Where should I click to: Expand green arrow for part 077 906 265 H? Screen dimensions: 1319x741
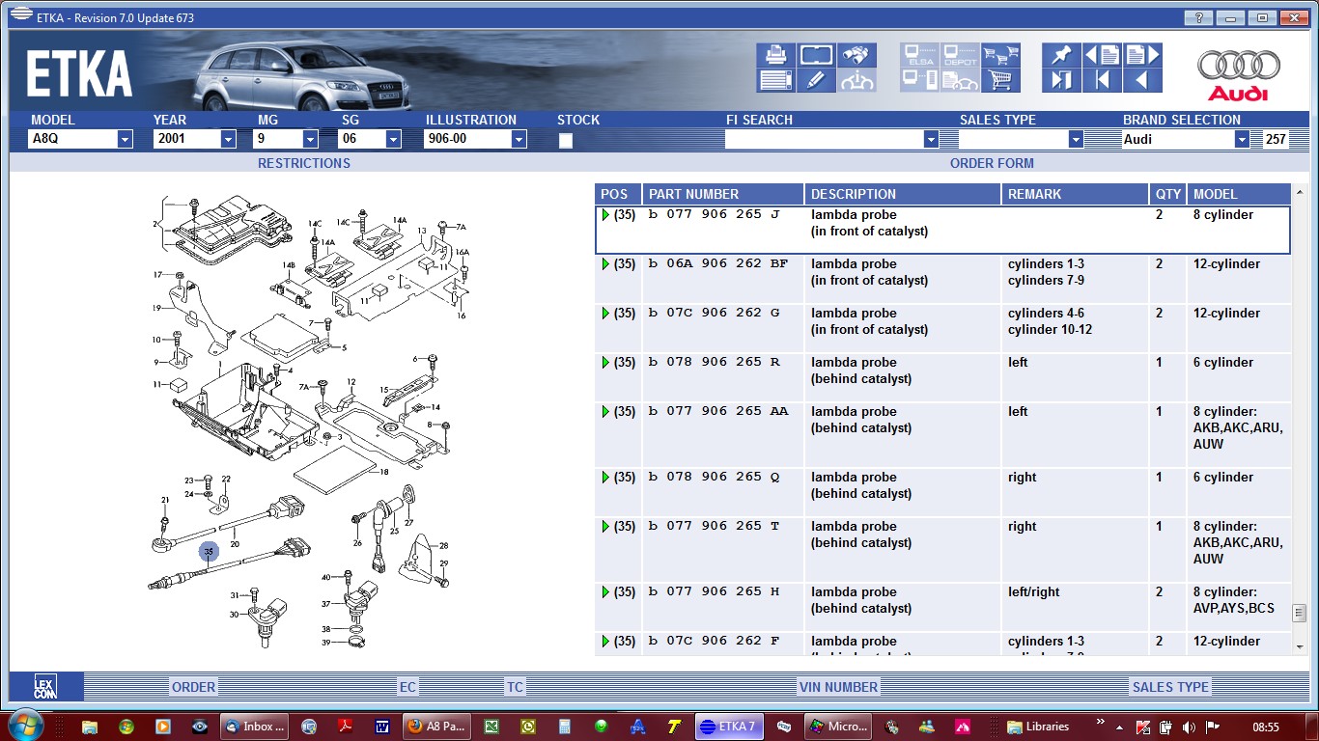[x=605, y=591]
